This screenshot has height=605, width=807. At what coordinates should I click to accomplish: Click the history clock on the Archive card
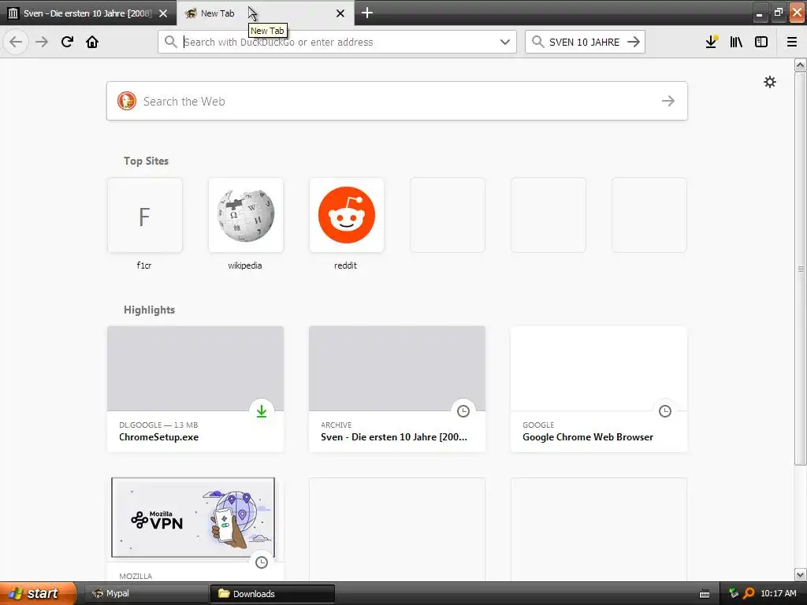tap(463, 411)
